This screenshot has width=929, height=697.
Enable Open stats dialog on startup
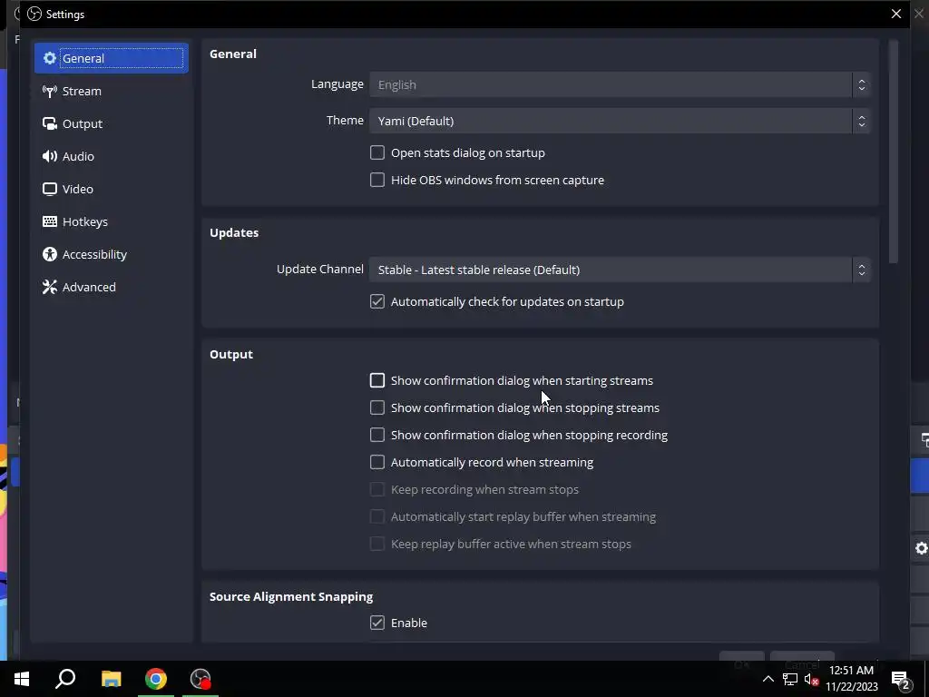pyautogui.click(x=376, y=152)
